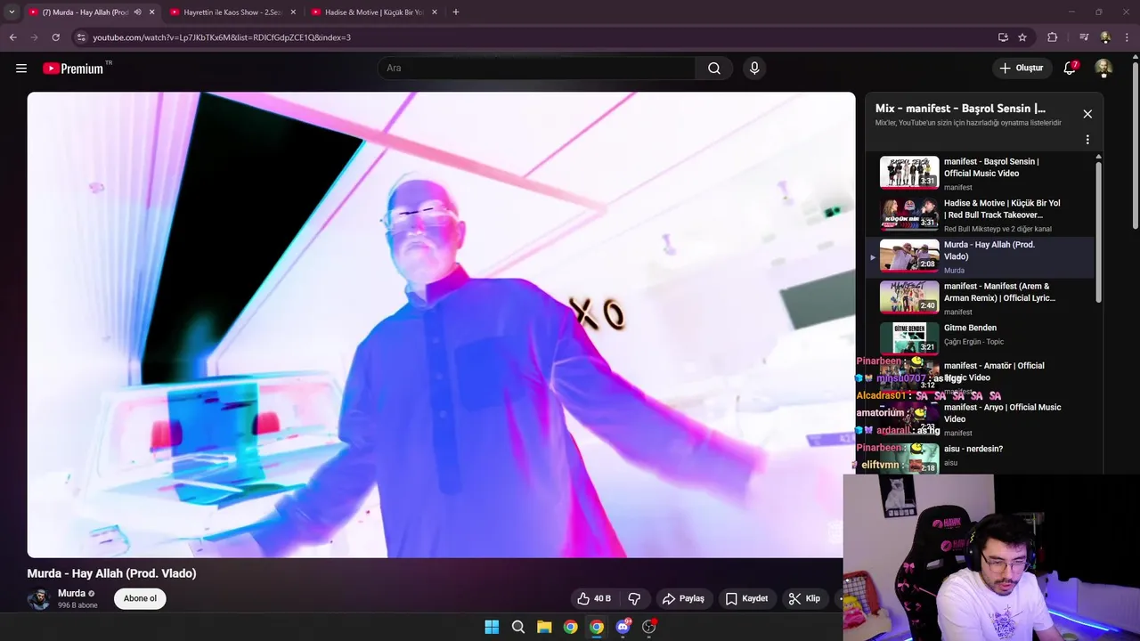
Task: Play Hadise & Motive Küçük Bir Yol item
Action: (981, 215)
